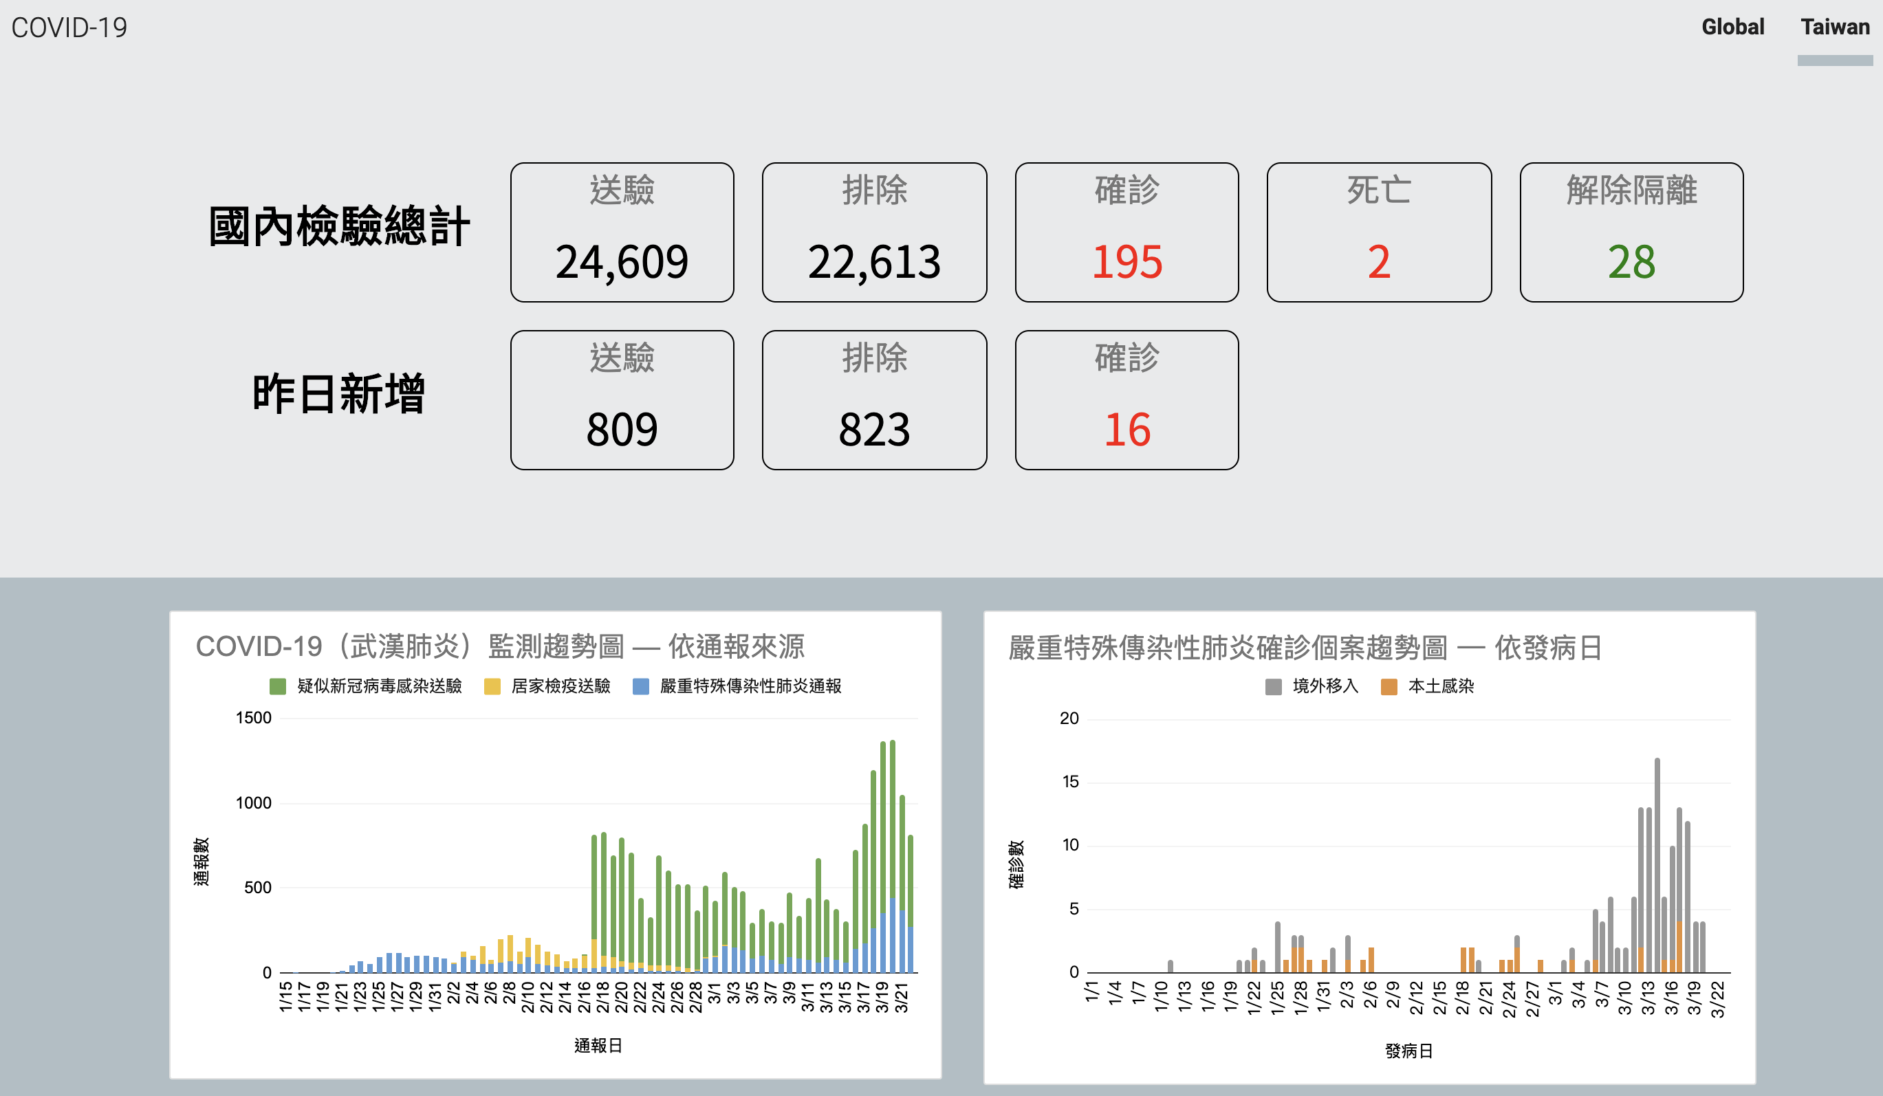1883x1096 pixels.
Task: Click the 死亡 2 card
Action: tap(1379, 232)
